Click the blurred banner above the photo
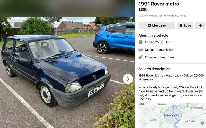 (x=67, y=8)
